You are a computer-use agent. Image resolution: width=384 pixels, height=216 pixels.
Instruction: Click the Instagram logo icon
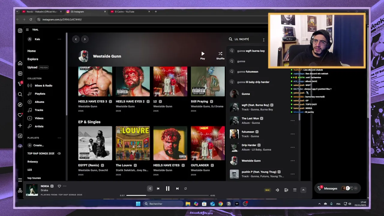[x=20, y=31]
